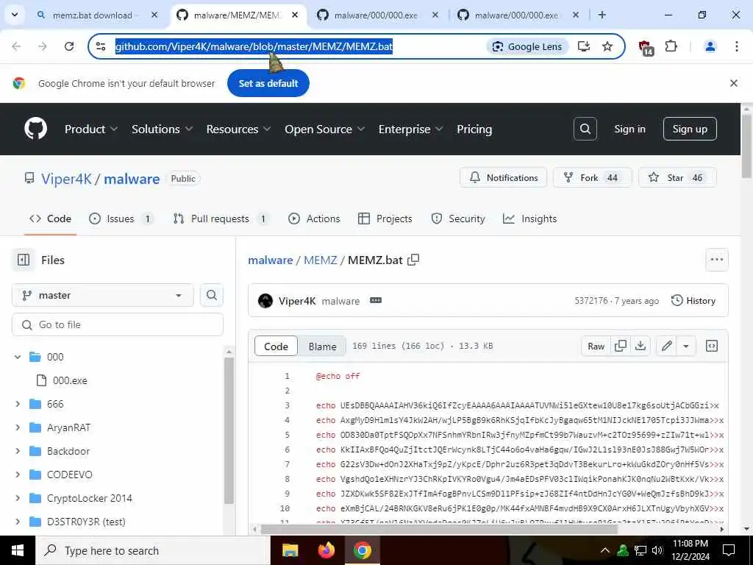
Task: Open commit History link
Action: tap(693, 301)
